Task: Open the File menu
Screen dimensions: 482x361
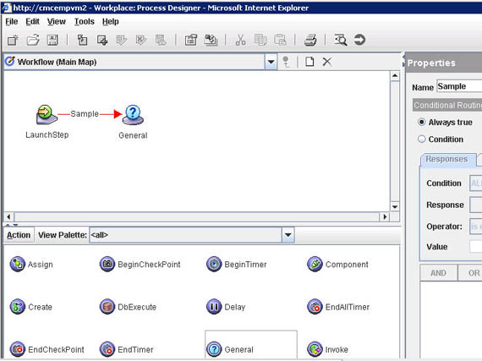Action: click(x=12, y=21)
